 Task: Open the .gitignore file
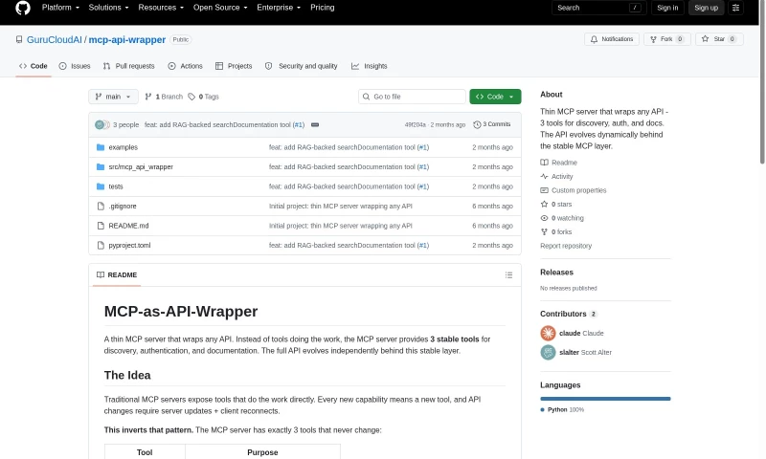[x=123, y=206]
